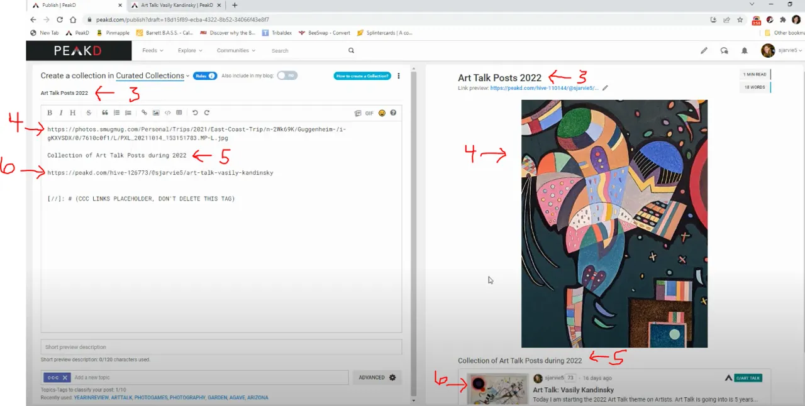Click the editor pane scrollbar

click(x=413, y=233)
